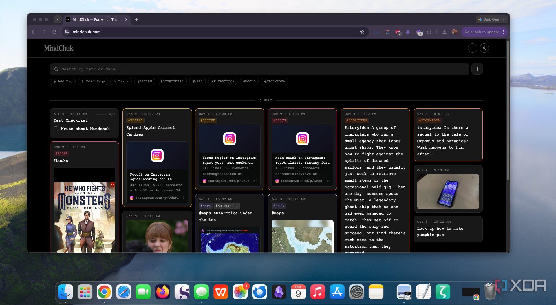Open the three-dots more options menu
The image size is (556, 305).
(x=472, y=48)
